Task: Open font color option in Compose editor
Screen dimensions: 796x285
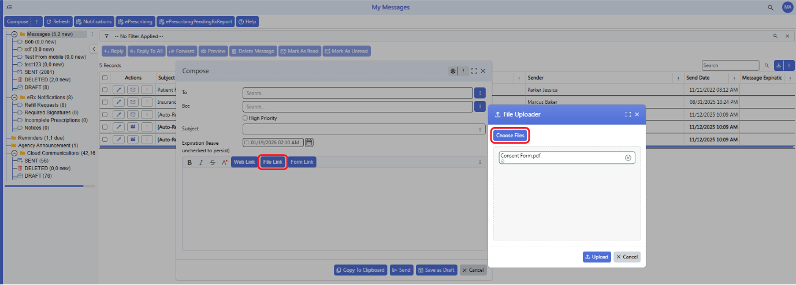Action: click(x=224, y=163)
